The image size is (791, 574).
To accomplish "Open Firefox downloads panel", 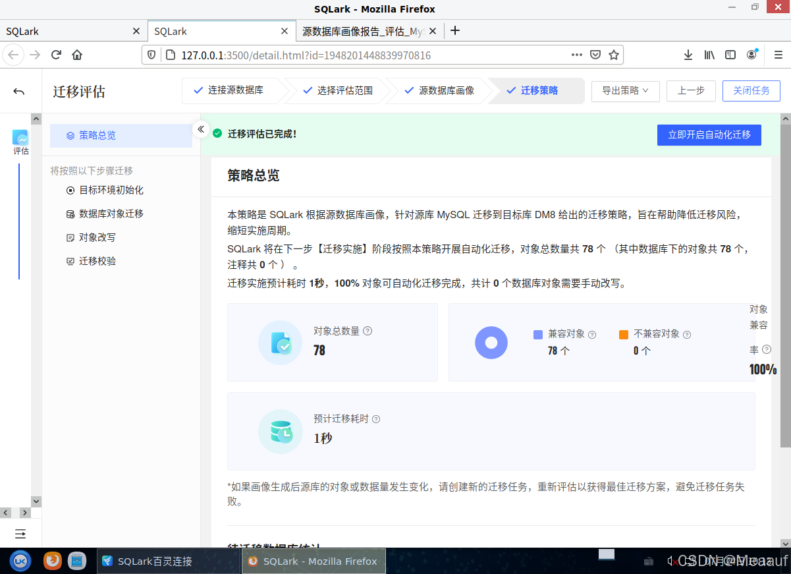I will pyautogui.click(x=688, y=55).
